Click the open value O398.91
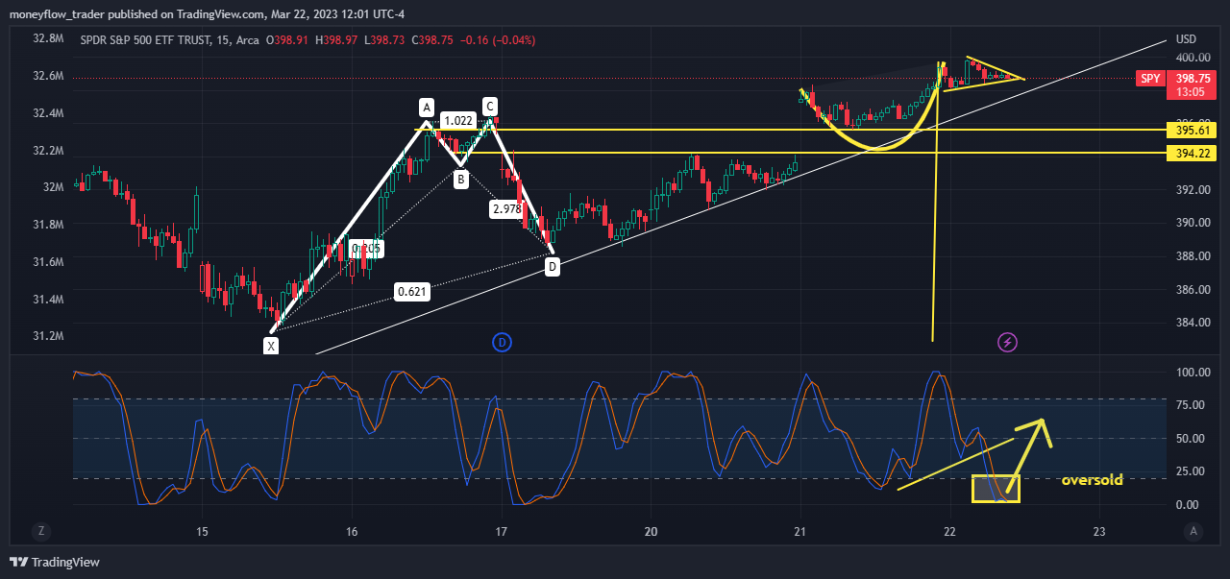1230x579 pixels. 286,40
